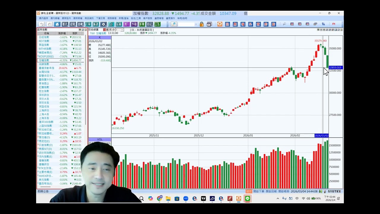Click the orange padlock lock icon
Image resolution: width=380 pixels, height=214 pixels.
click(x=202, y=24)
